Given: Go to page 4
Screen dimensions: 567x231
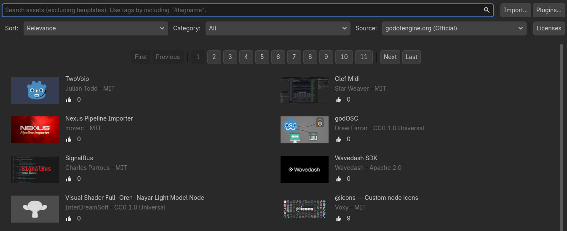Looking at the screenshot, I should (x=246, y=57).
